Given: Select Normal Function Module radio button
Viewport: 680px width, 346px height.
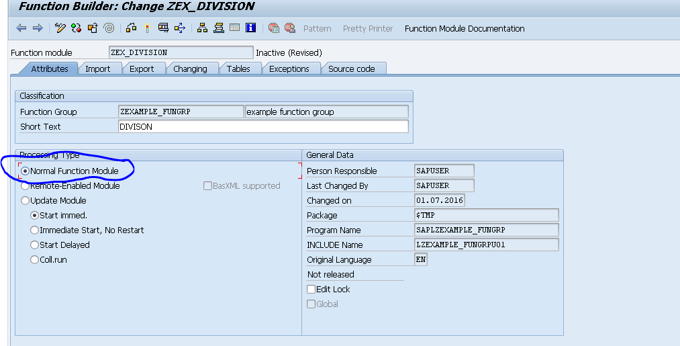Looking at the screenshot, I should point(25,171).
